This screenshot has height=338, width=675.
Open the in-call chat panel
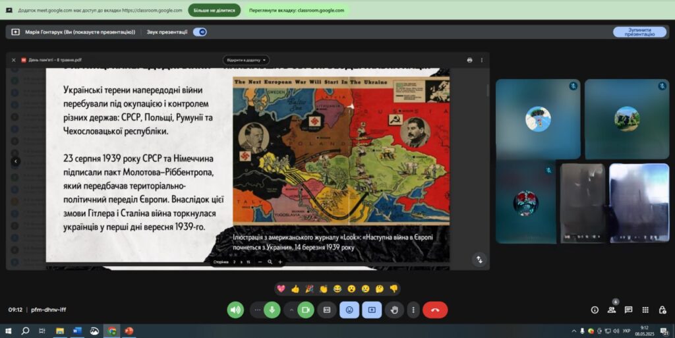pos(628,310)
